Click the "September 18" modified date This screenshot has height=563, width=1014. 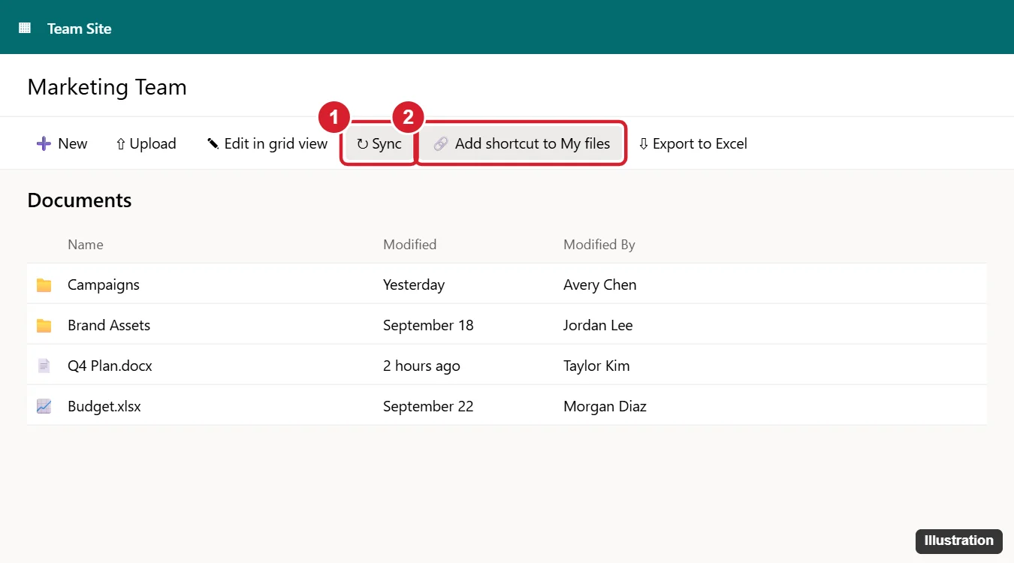(428, 326)
